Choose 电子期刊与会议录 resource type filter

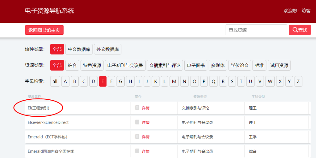(x=125, y=65)
